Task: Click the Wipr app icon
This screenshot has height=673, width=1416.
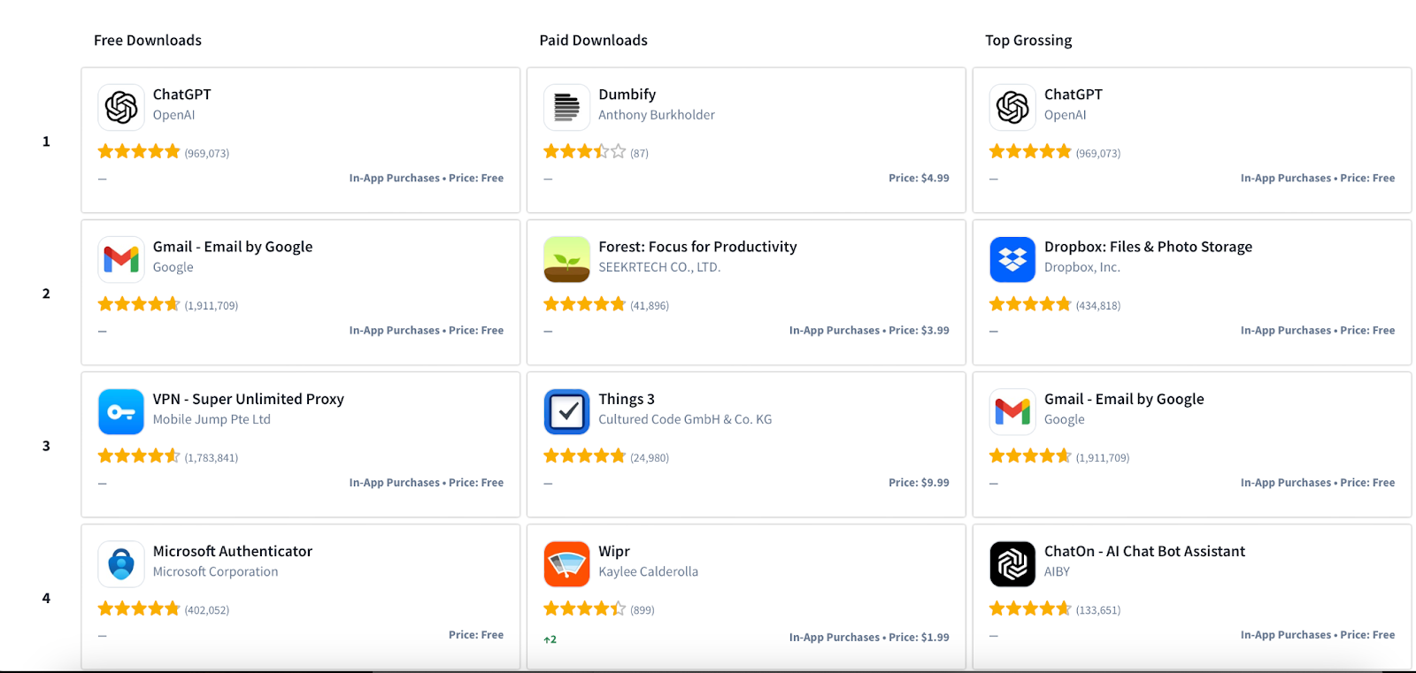Action: coord(567,564)
